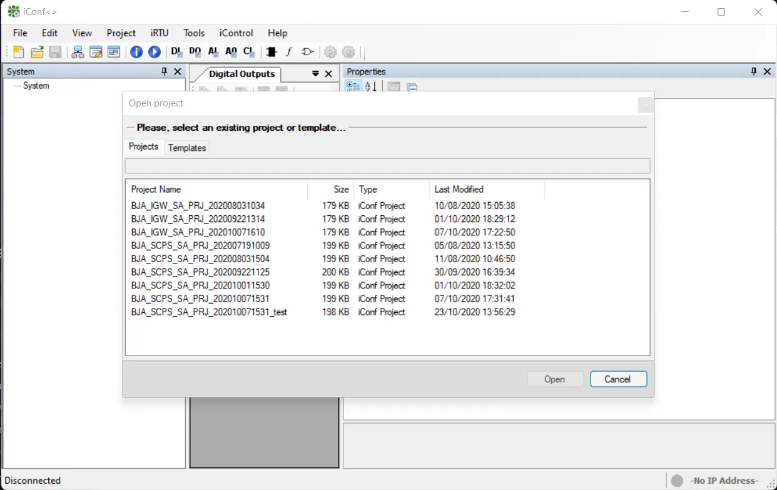Select project BJA_IGW_SA_PRJ_202010071610

pyautogui.click(x=198, y=232)
